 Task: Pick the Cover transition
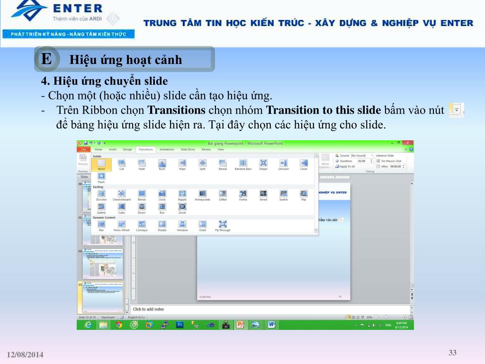304,164
